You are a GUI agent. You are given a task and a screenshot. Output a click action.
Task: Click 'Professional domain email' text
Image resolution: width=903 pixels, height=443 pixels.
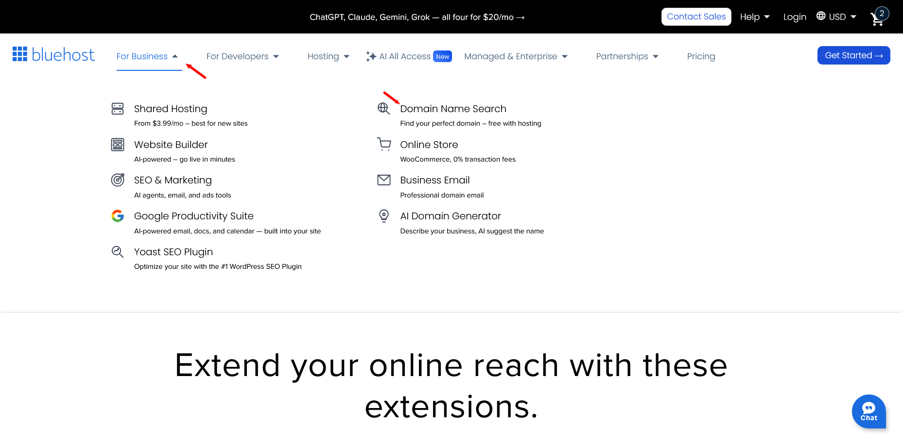coord(442,195)
